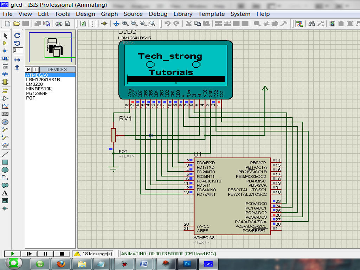Click the potentiometer RV1 in the schematic
Screen dimensions: 360x270
pyautogui.click(x=113, y=135)
